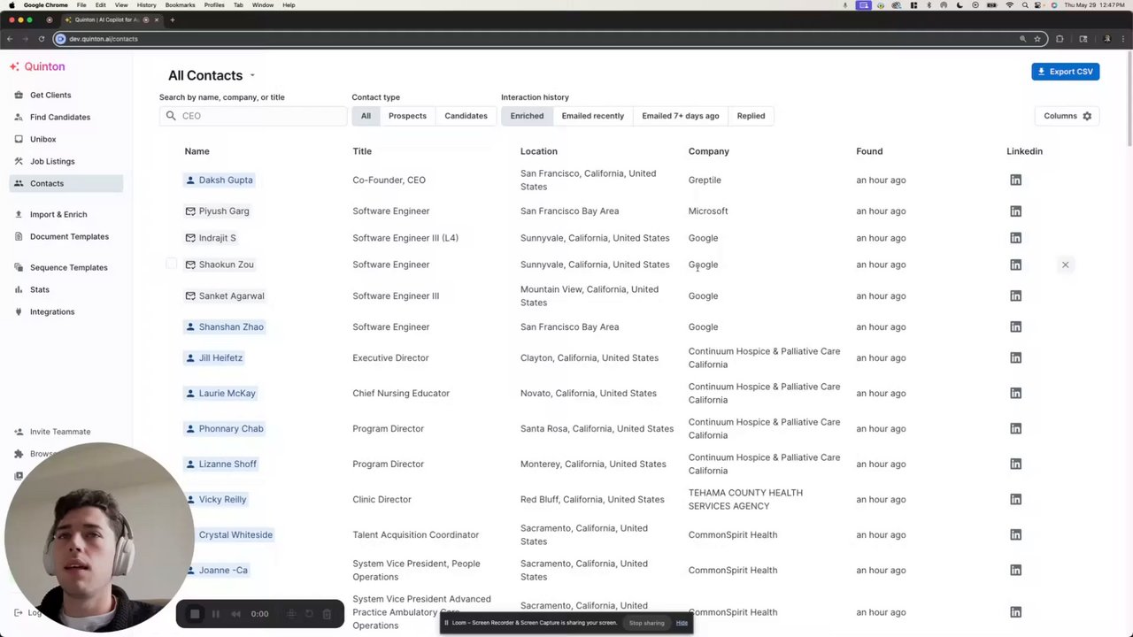
Task: Click Stop sharing in Loom bar
Action: coord(646,623)
